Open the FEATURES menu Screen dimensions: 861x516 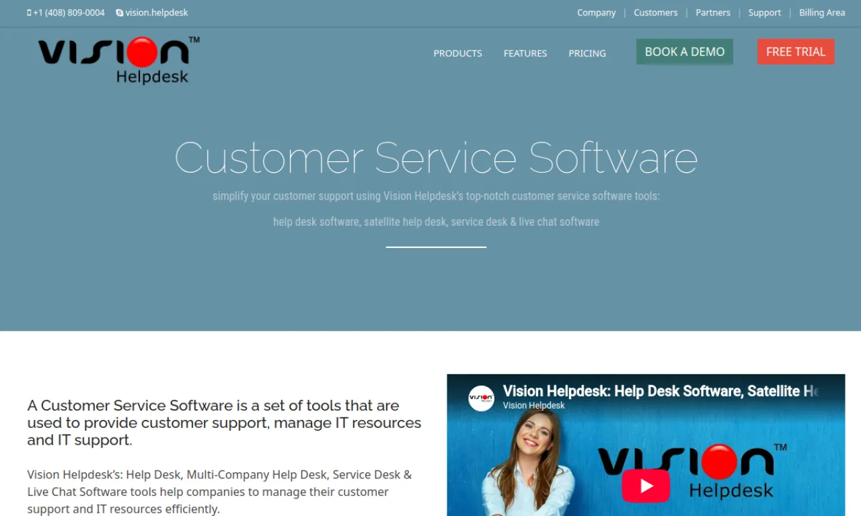click(525, 53)
